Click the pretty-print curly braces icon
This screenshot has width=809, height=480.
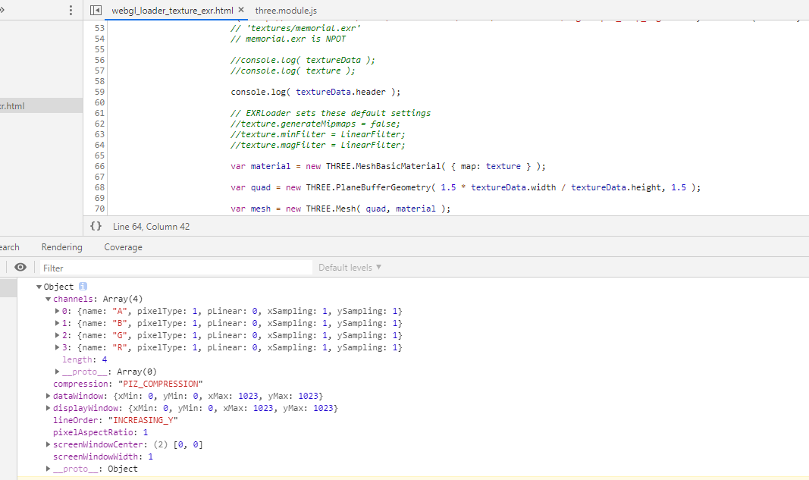[96, 226]
